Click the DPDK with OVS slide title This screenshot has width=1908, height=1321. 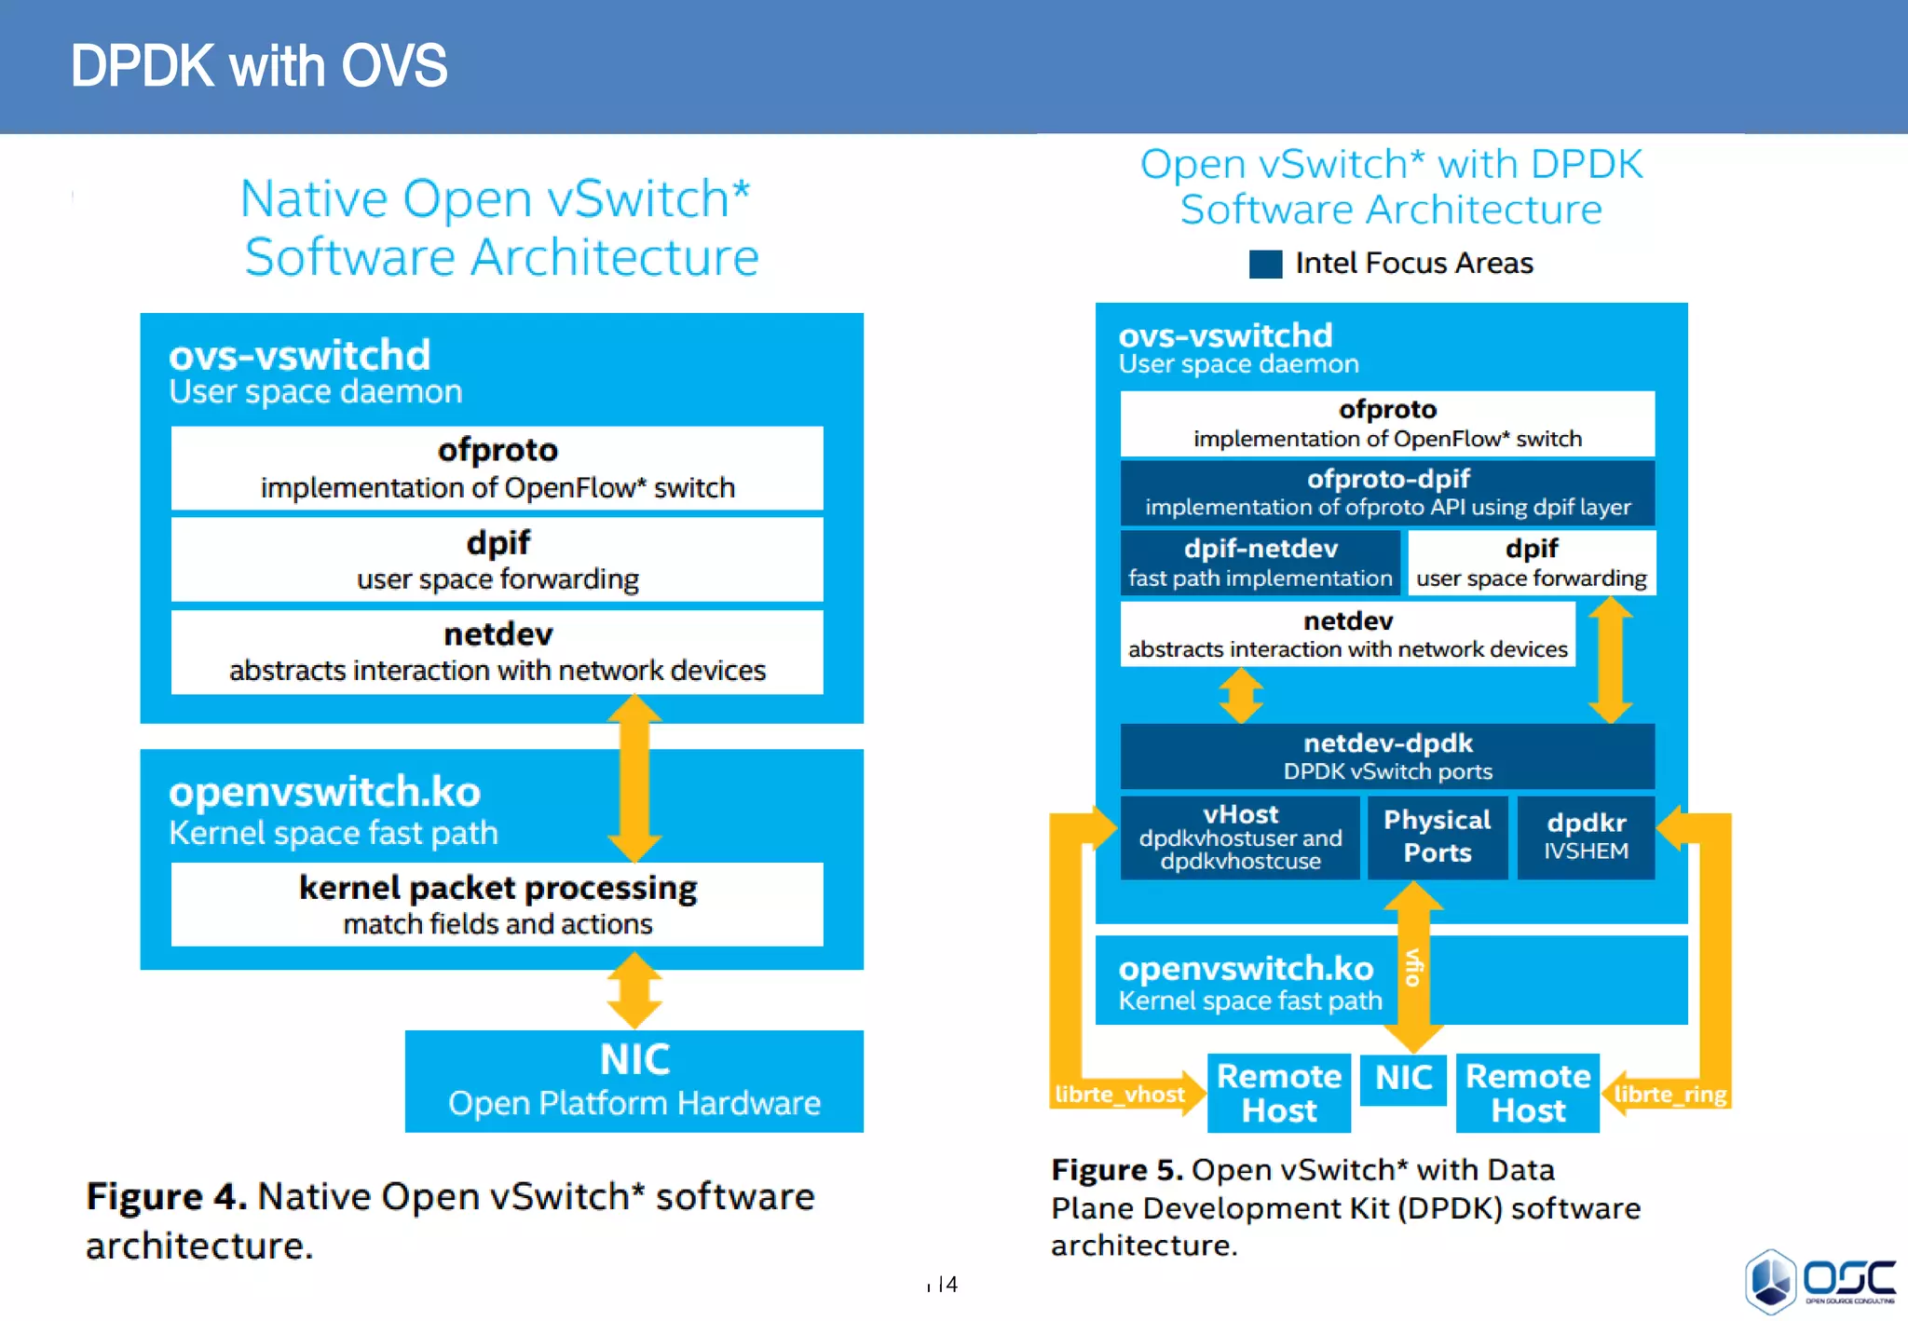(x=259, y=66)
